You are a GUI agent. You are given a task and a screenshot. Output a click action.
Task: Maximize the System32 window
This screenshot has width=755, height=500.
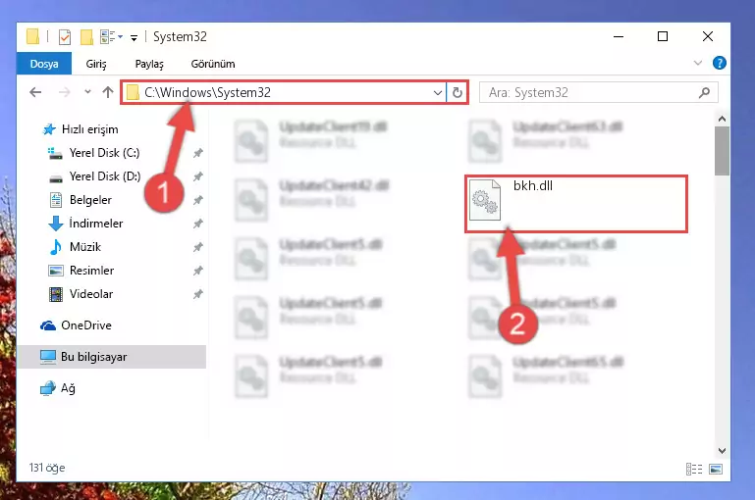click(663, 36)
